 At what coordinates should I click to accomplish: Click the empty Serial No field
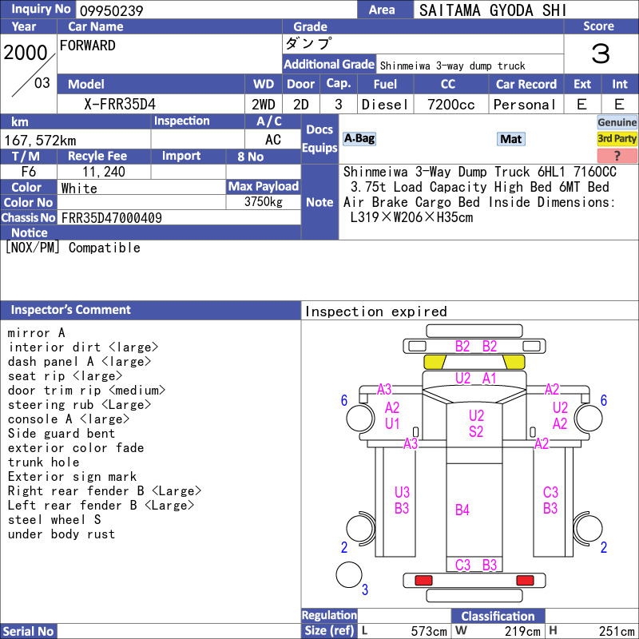(178, 631)
